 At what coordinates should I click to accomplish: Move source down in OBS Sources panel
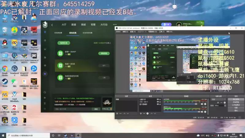[155, 113]
